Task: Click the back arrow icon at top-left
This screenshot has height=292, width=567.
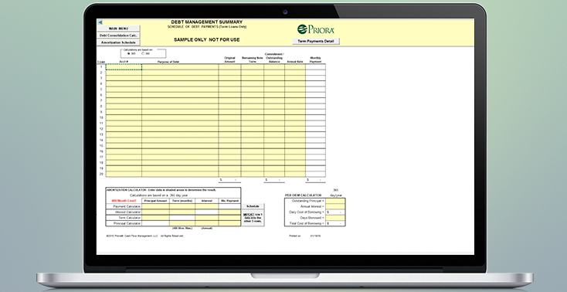Action: coord(100,22)
